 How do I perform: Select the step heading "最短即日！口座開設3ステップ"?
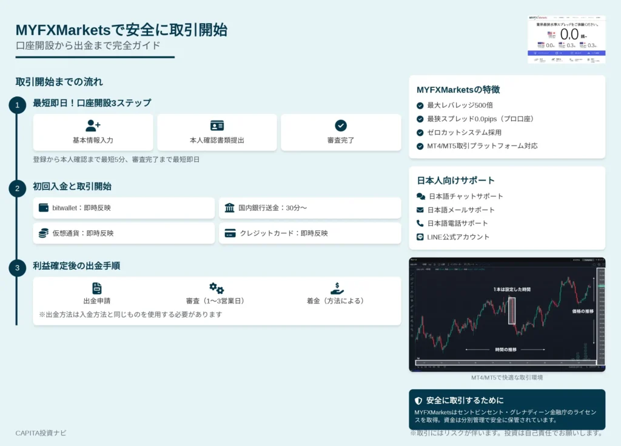point(92,103)
